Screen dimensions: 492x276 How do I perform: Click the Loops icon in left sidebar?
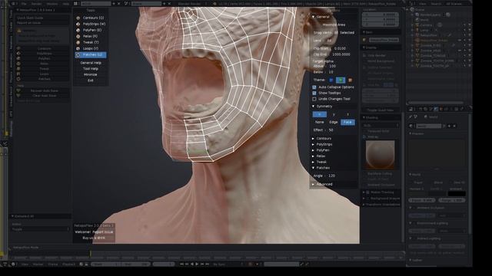click(x=18, y=74)
